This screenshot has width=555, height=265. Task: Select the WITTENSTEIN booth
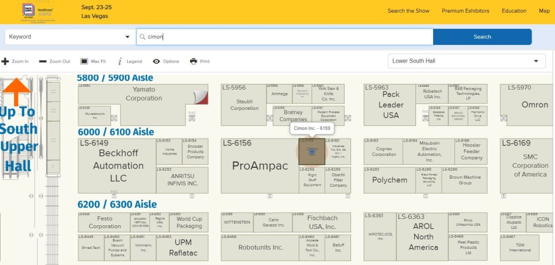coord(237,222)
